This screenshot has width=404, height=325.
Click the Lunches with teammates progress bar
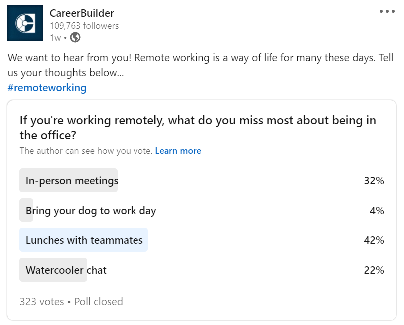pyautogui.click(x=84, y=240)
